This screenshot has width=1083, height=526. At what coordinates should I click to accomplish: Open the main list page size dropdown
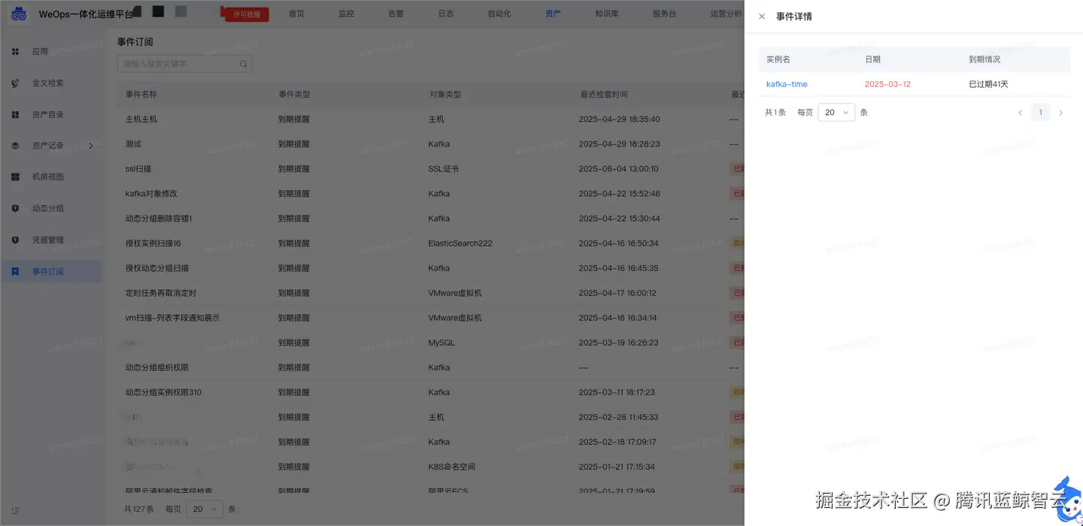[x=205, y=509]
